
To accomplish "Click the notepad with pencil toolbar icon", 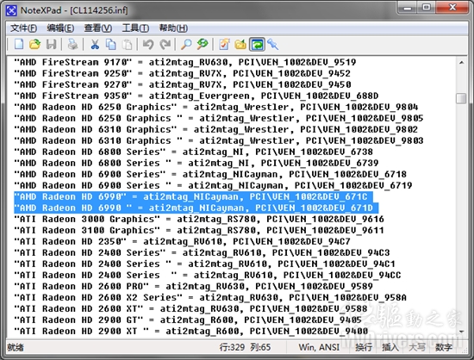I will 224,45.
